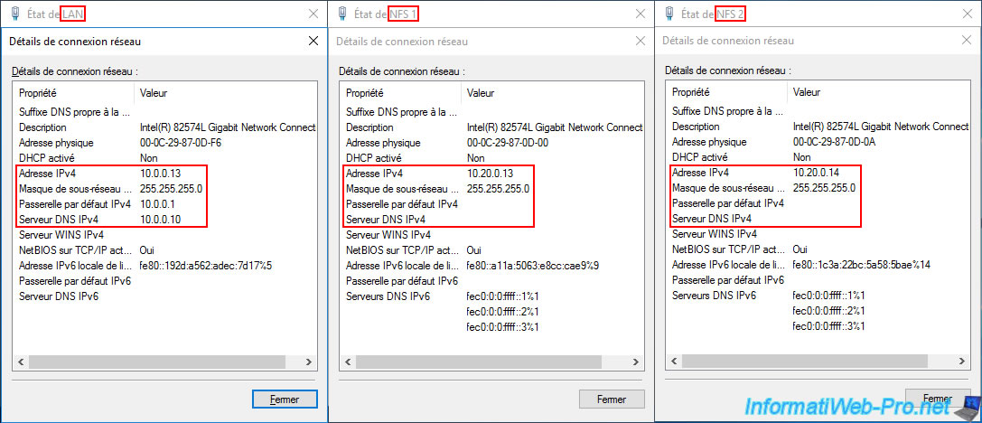Click the network icon beside État de NFS 1
This screenshot has width=982, height=423.
pos(341,14)
